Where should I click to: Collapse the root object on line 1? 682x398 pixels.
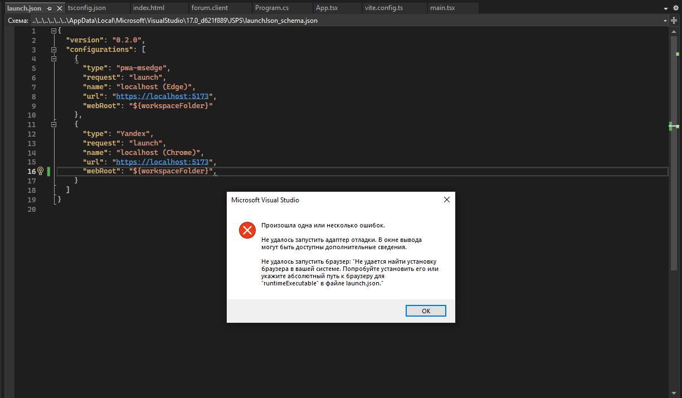click(x=54, y=31)
